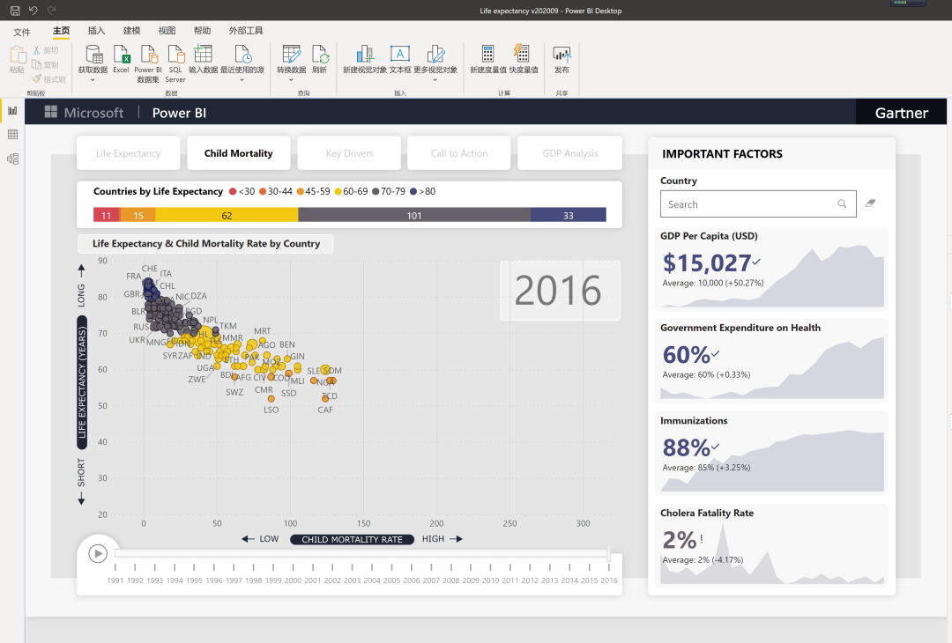Create a Quick Measure (快度量值)

(x=524, y=59)
